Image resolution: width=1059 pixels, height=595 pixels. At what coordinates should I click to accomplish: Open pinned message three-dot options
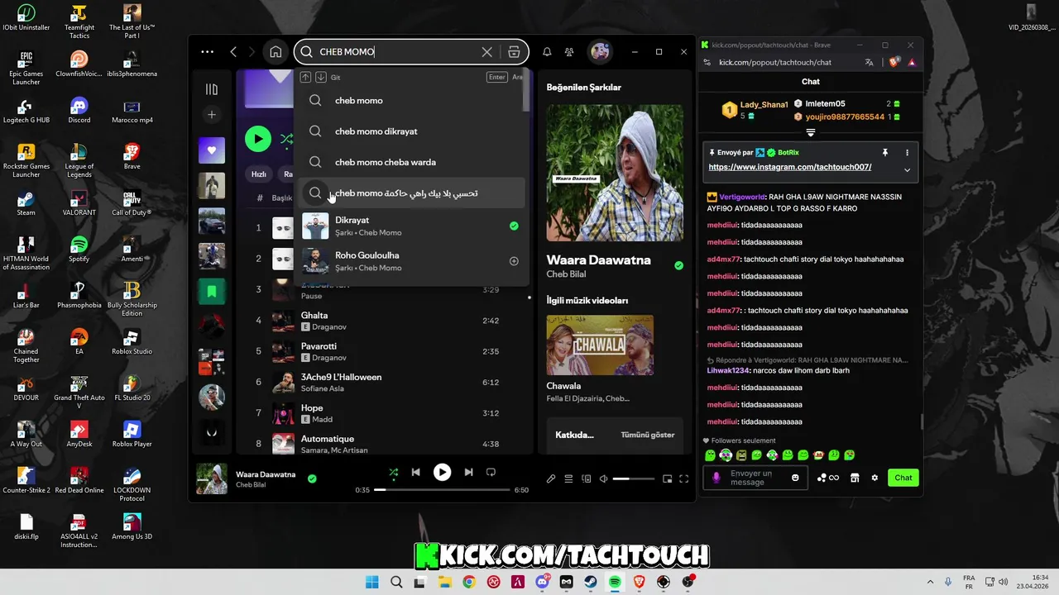pyautogui.click(x=907, y=153)
